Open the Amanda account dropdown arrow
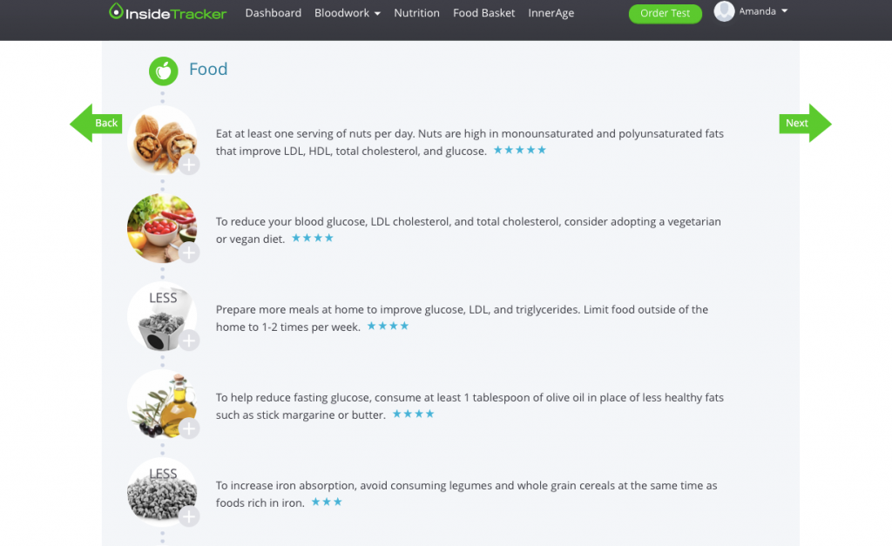 click(x=785, y=11)
